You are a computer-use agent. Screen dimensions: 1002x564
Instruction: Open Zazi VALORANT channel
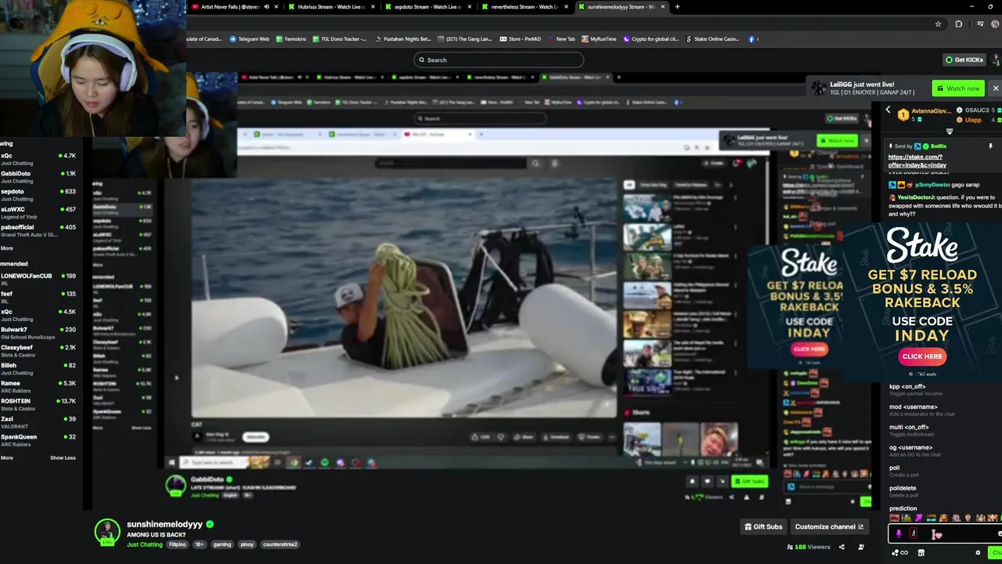coord(39,423)
